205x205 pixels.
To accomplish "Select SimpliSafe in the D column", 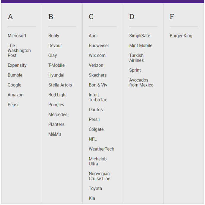I will pyautogui.click(x=140, y=36).
